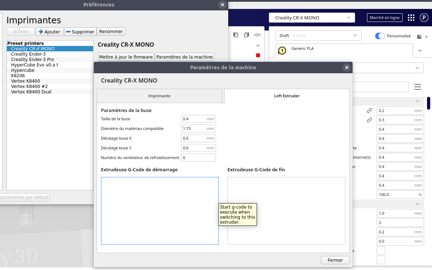This screenshot has height=270, width=432.
Task: Click the 100.0 % value field
Action: click(x=400, y=195)
